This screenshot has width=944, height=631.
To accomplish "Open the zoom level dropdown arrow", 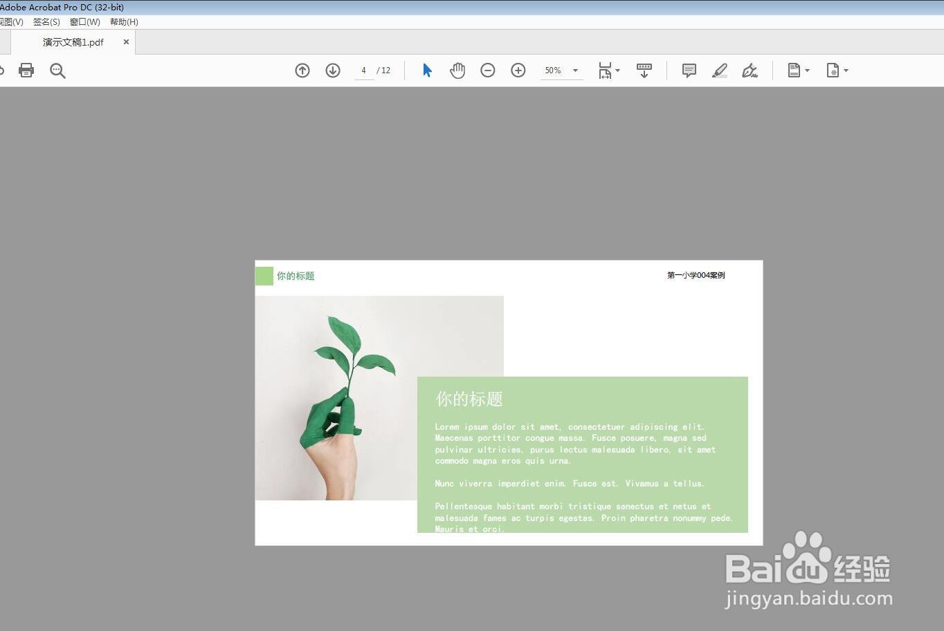I will (575, 70).
